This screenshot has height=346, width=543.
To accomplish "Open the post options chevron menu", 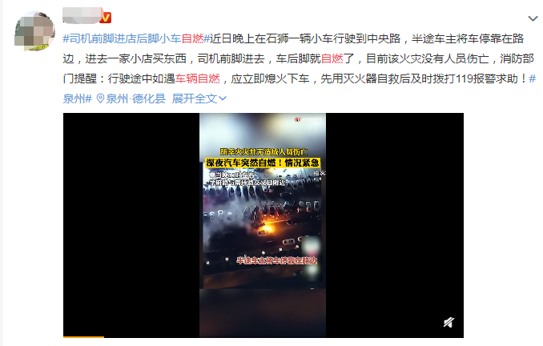I will coord(533,18).
